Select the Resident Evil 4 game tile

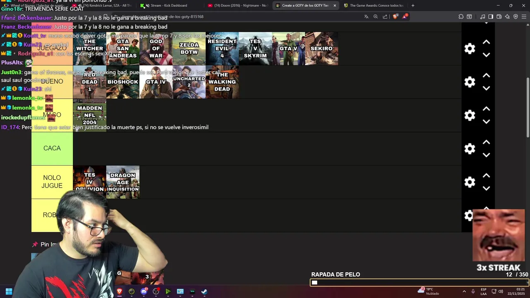click(222, 48)
